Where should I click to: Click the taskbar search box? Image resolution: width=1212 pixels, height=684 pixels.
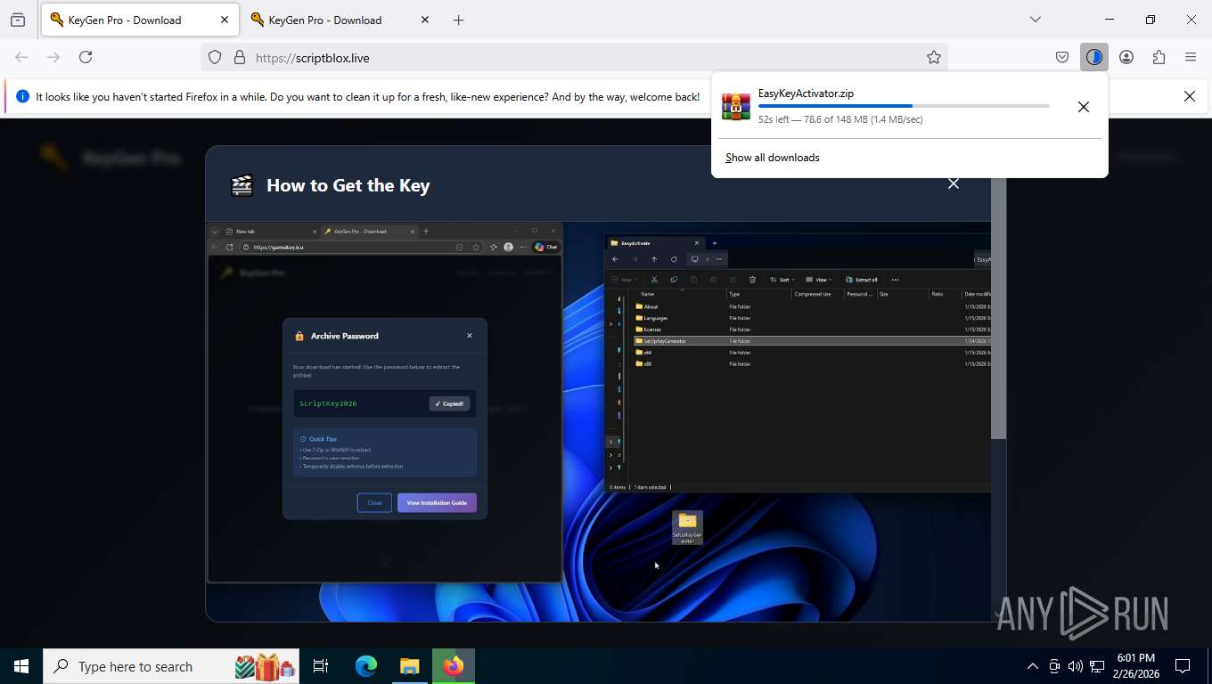point(172,666)
